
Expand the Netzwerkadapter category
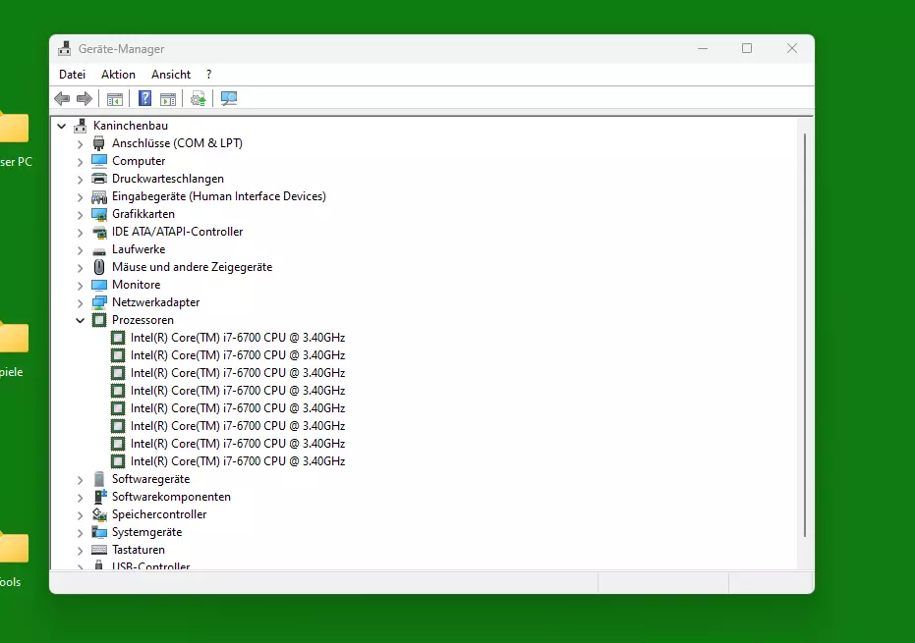click(x=80, y=303)
